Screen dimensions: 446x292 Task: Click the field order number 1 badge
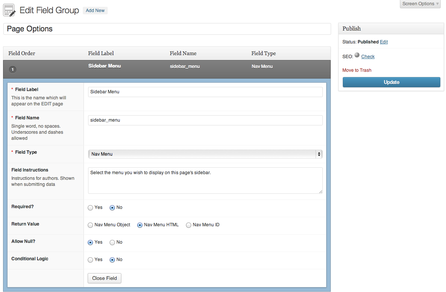click(12, 70)
